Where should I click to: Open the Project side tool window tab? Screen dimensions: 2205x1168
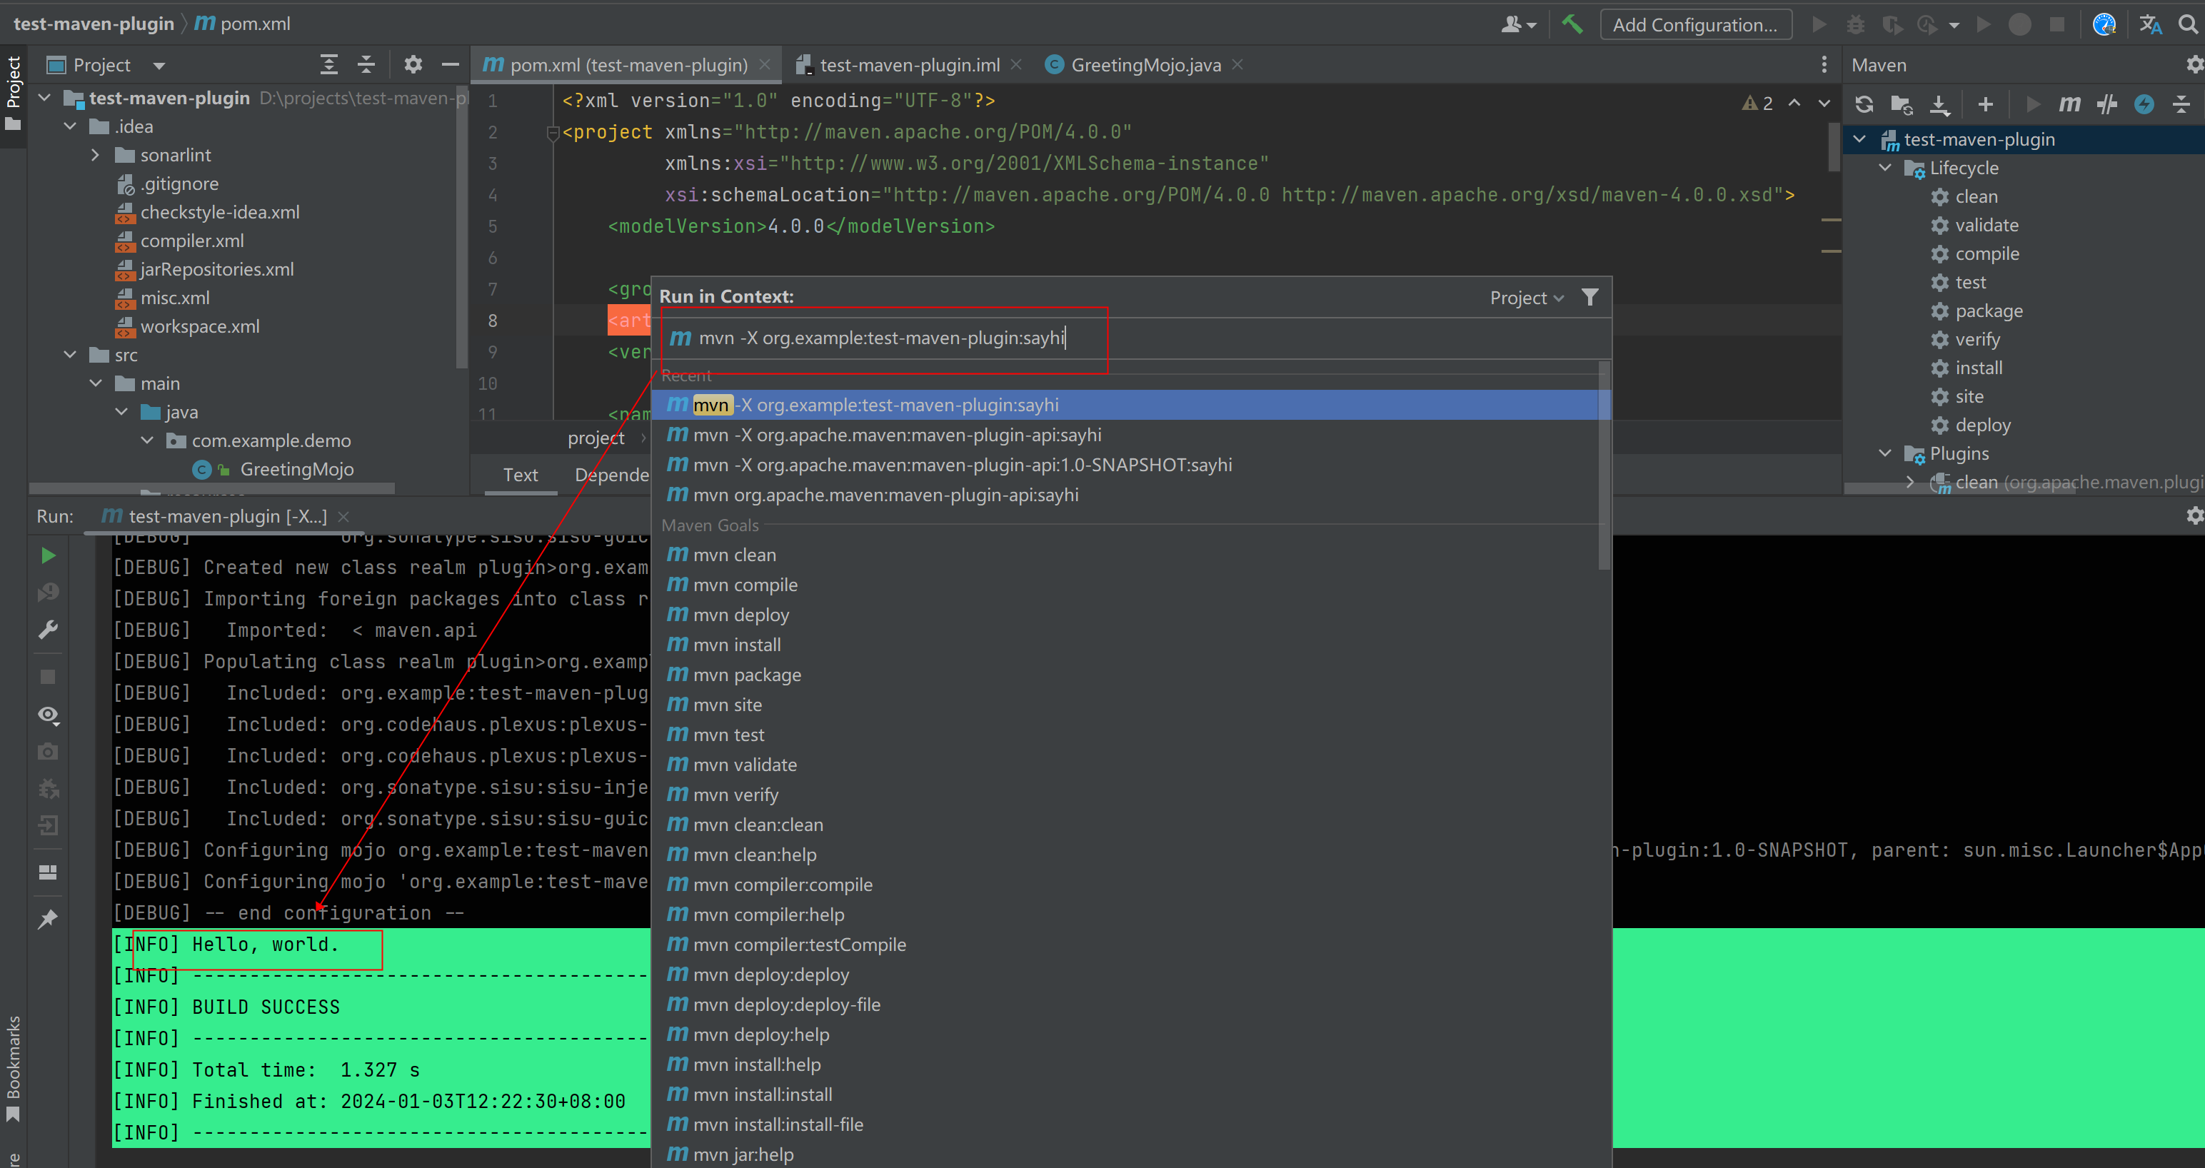pos(13,94)
